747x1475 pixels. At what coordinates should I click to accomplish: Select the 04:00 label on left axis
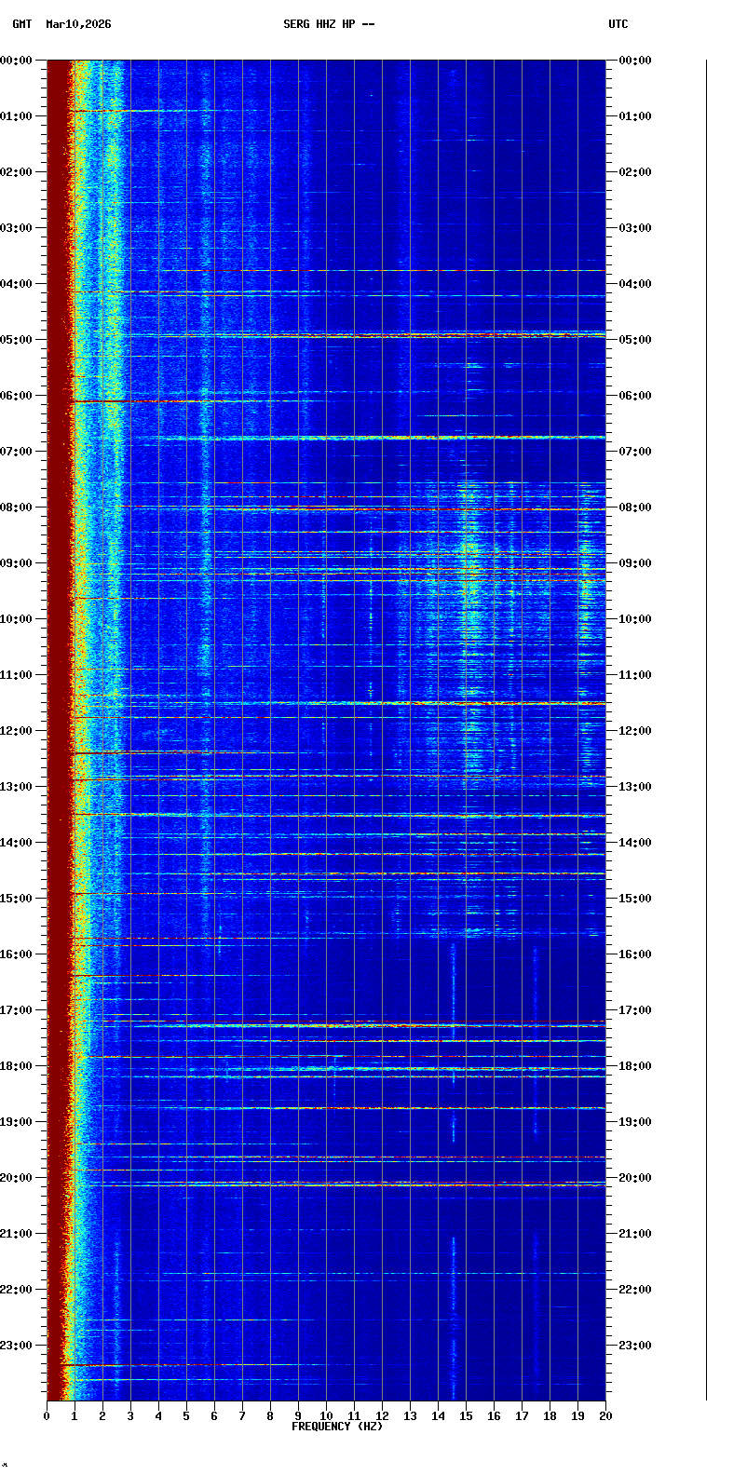click(17, 284)
